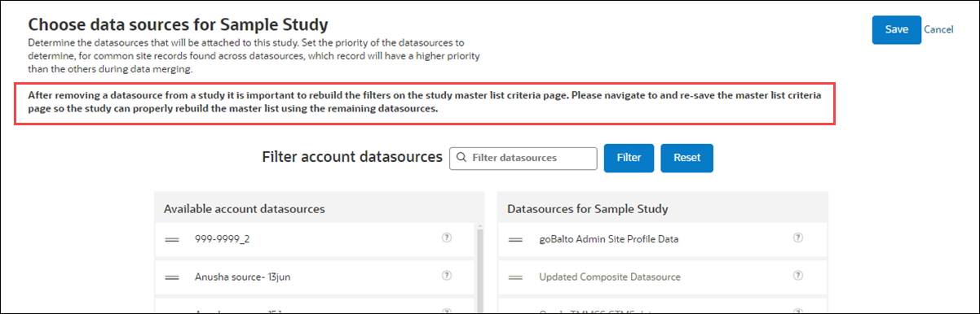Click the available datasources list scrollbar

(x=479, y=268)
